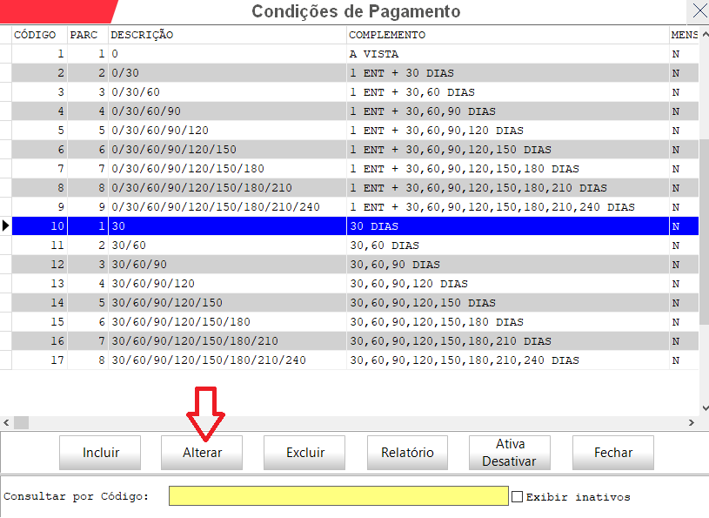Select description cell 0/30/60/90/120/150/180

(x=227, y=169)
